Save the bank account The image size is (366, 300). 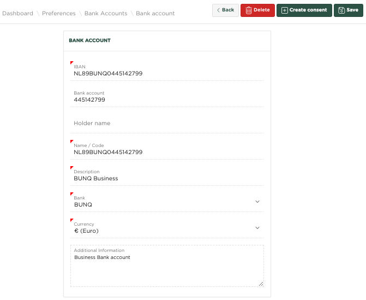pyautogui.click(x=348, y=10)
